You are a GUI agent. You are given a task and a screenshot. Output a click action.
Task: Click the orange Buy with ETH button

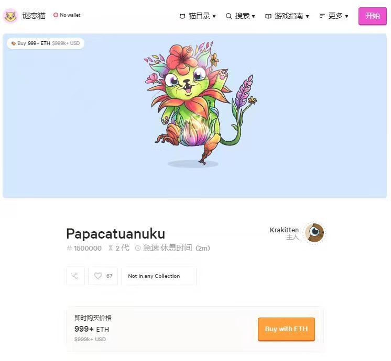pos(286,329)
